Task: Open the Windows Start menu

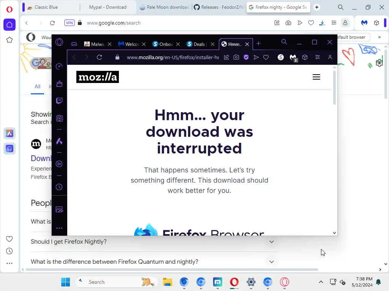Action: point(65,282)
